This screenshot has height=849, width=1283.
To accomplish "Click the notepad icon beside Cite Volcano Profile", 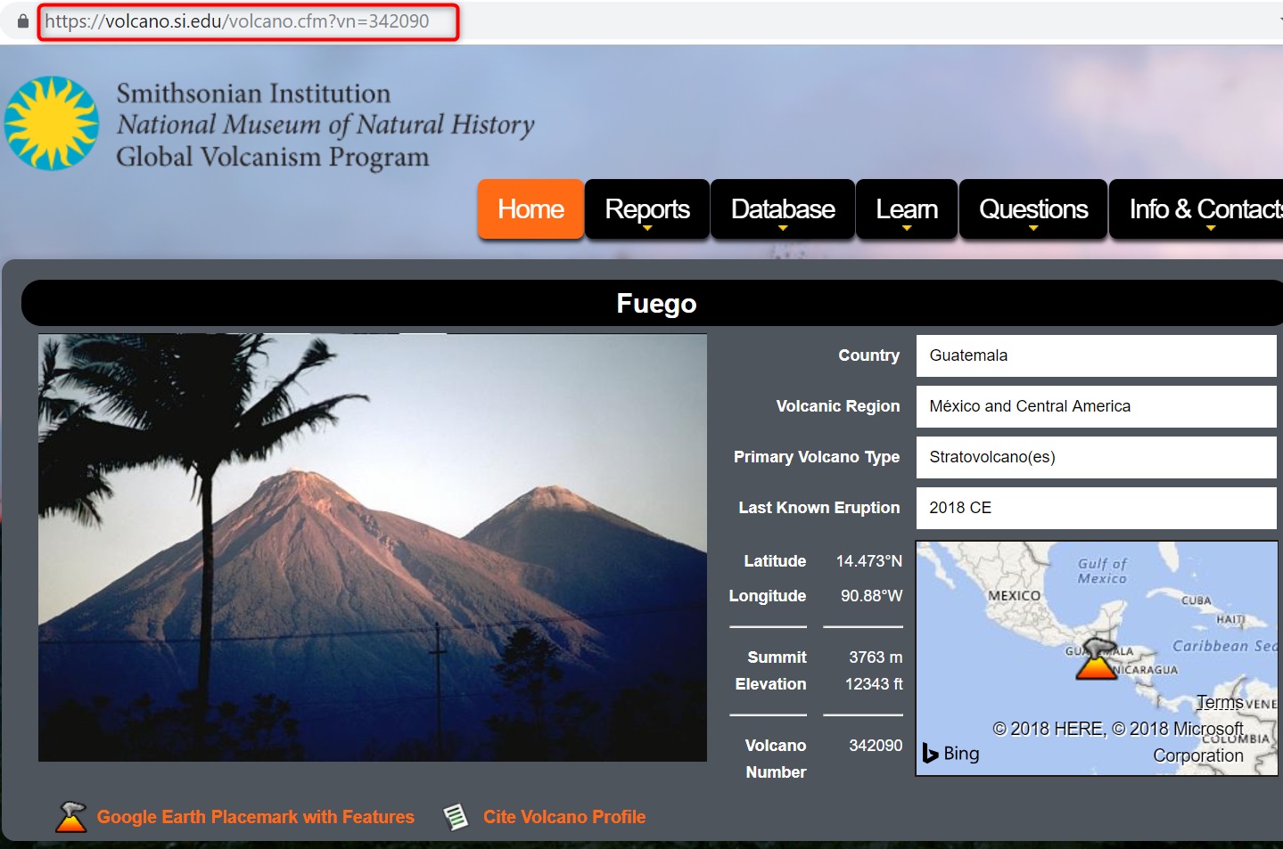I will pos(456,815).
